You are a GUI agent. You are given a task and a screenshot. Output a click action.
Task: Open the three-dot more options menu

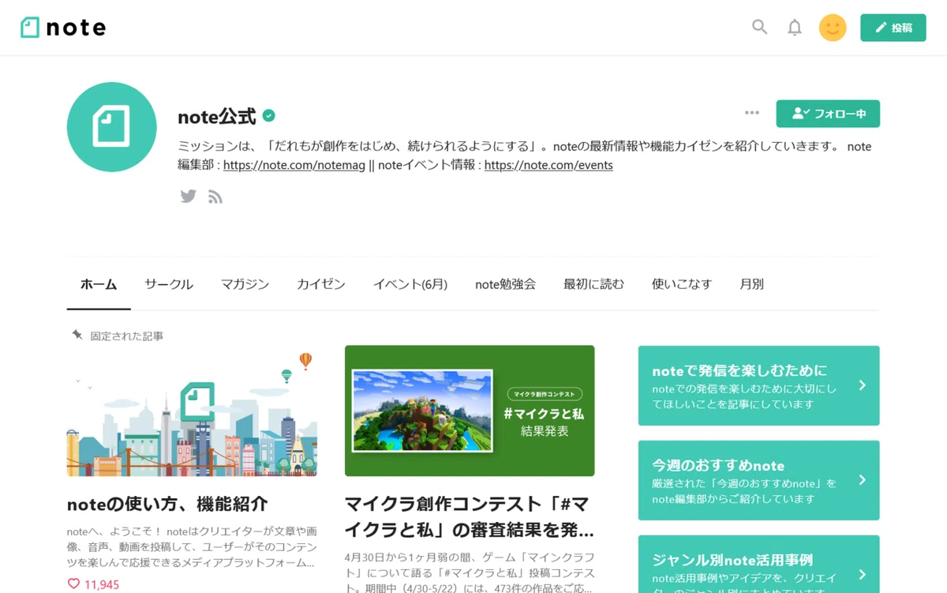pos(752,113)
